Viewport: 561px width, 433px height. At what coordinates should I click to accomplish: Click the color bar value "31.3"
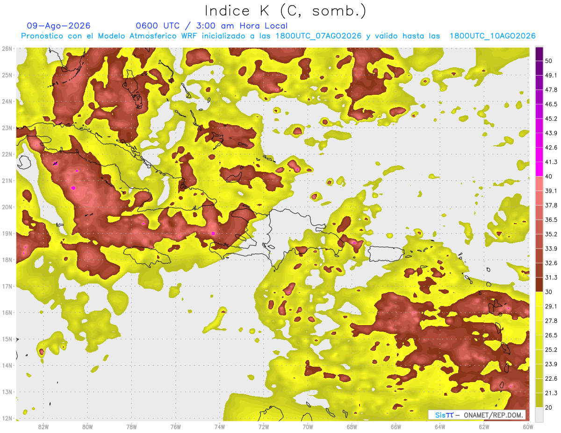(x=551, y=277)
